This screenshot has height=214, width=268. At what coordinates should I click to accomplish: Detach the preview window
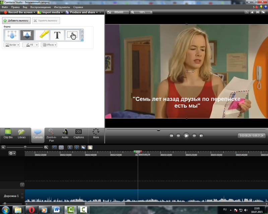click(x=263, y=12)
